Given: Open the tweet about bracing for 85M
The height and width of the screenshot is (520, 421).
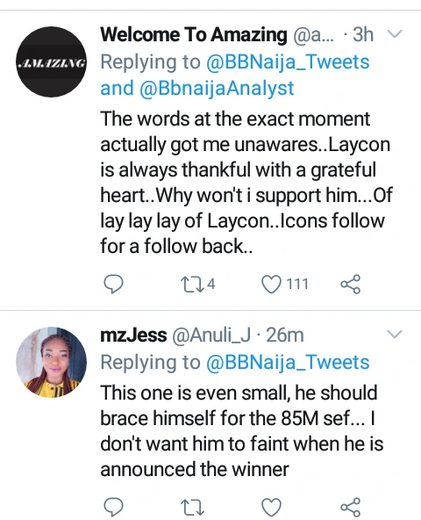Looking at the screenshot, I should click(242, 431).
